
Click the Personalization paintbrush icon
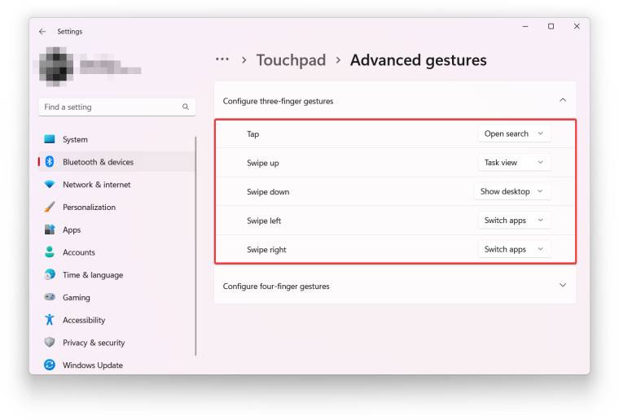[x=50, y=207]
